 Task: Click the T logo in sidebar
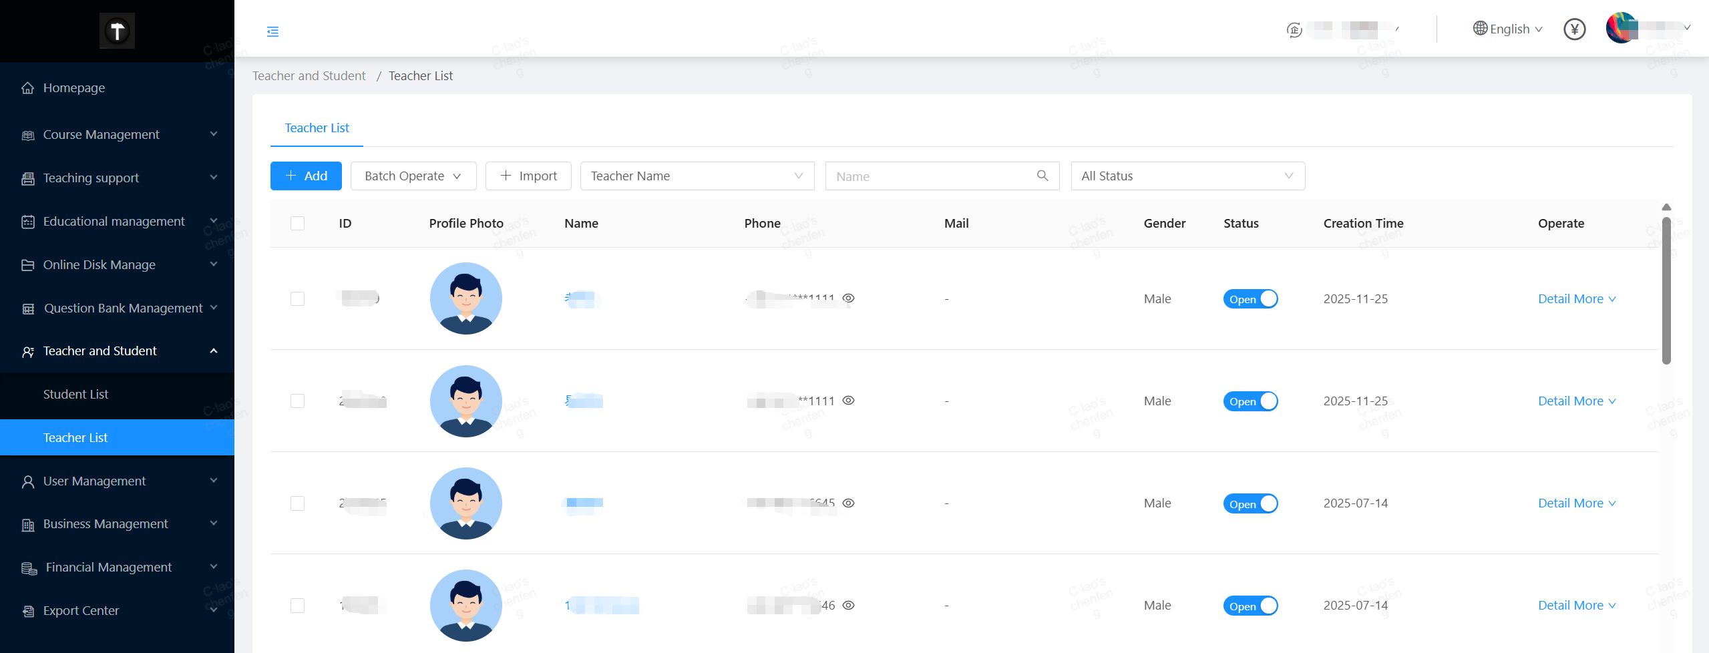117,31
